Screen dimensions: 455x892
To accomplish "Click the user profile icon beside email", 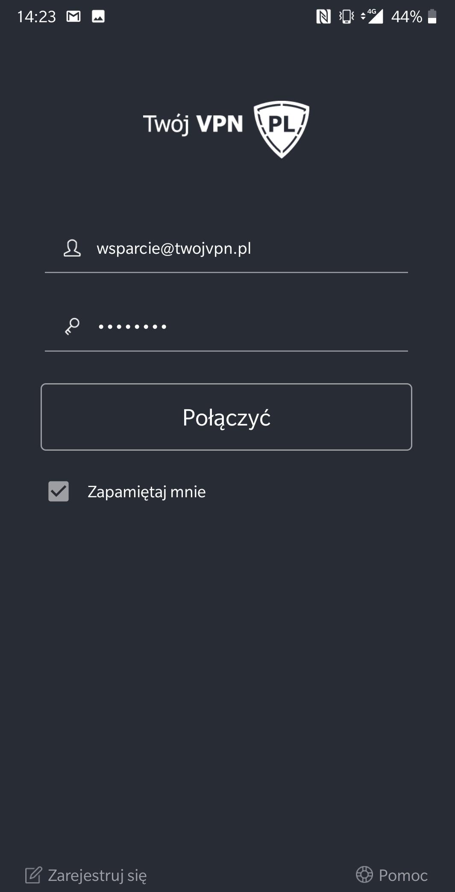I will (72, 248).
